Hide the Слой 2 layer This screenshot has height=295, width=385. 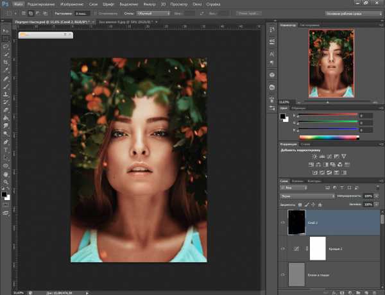pyautogui.click(x=284, y=222)
